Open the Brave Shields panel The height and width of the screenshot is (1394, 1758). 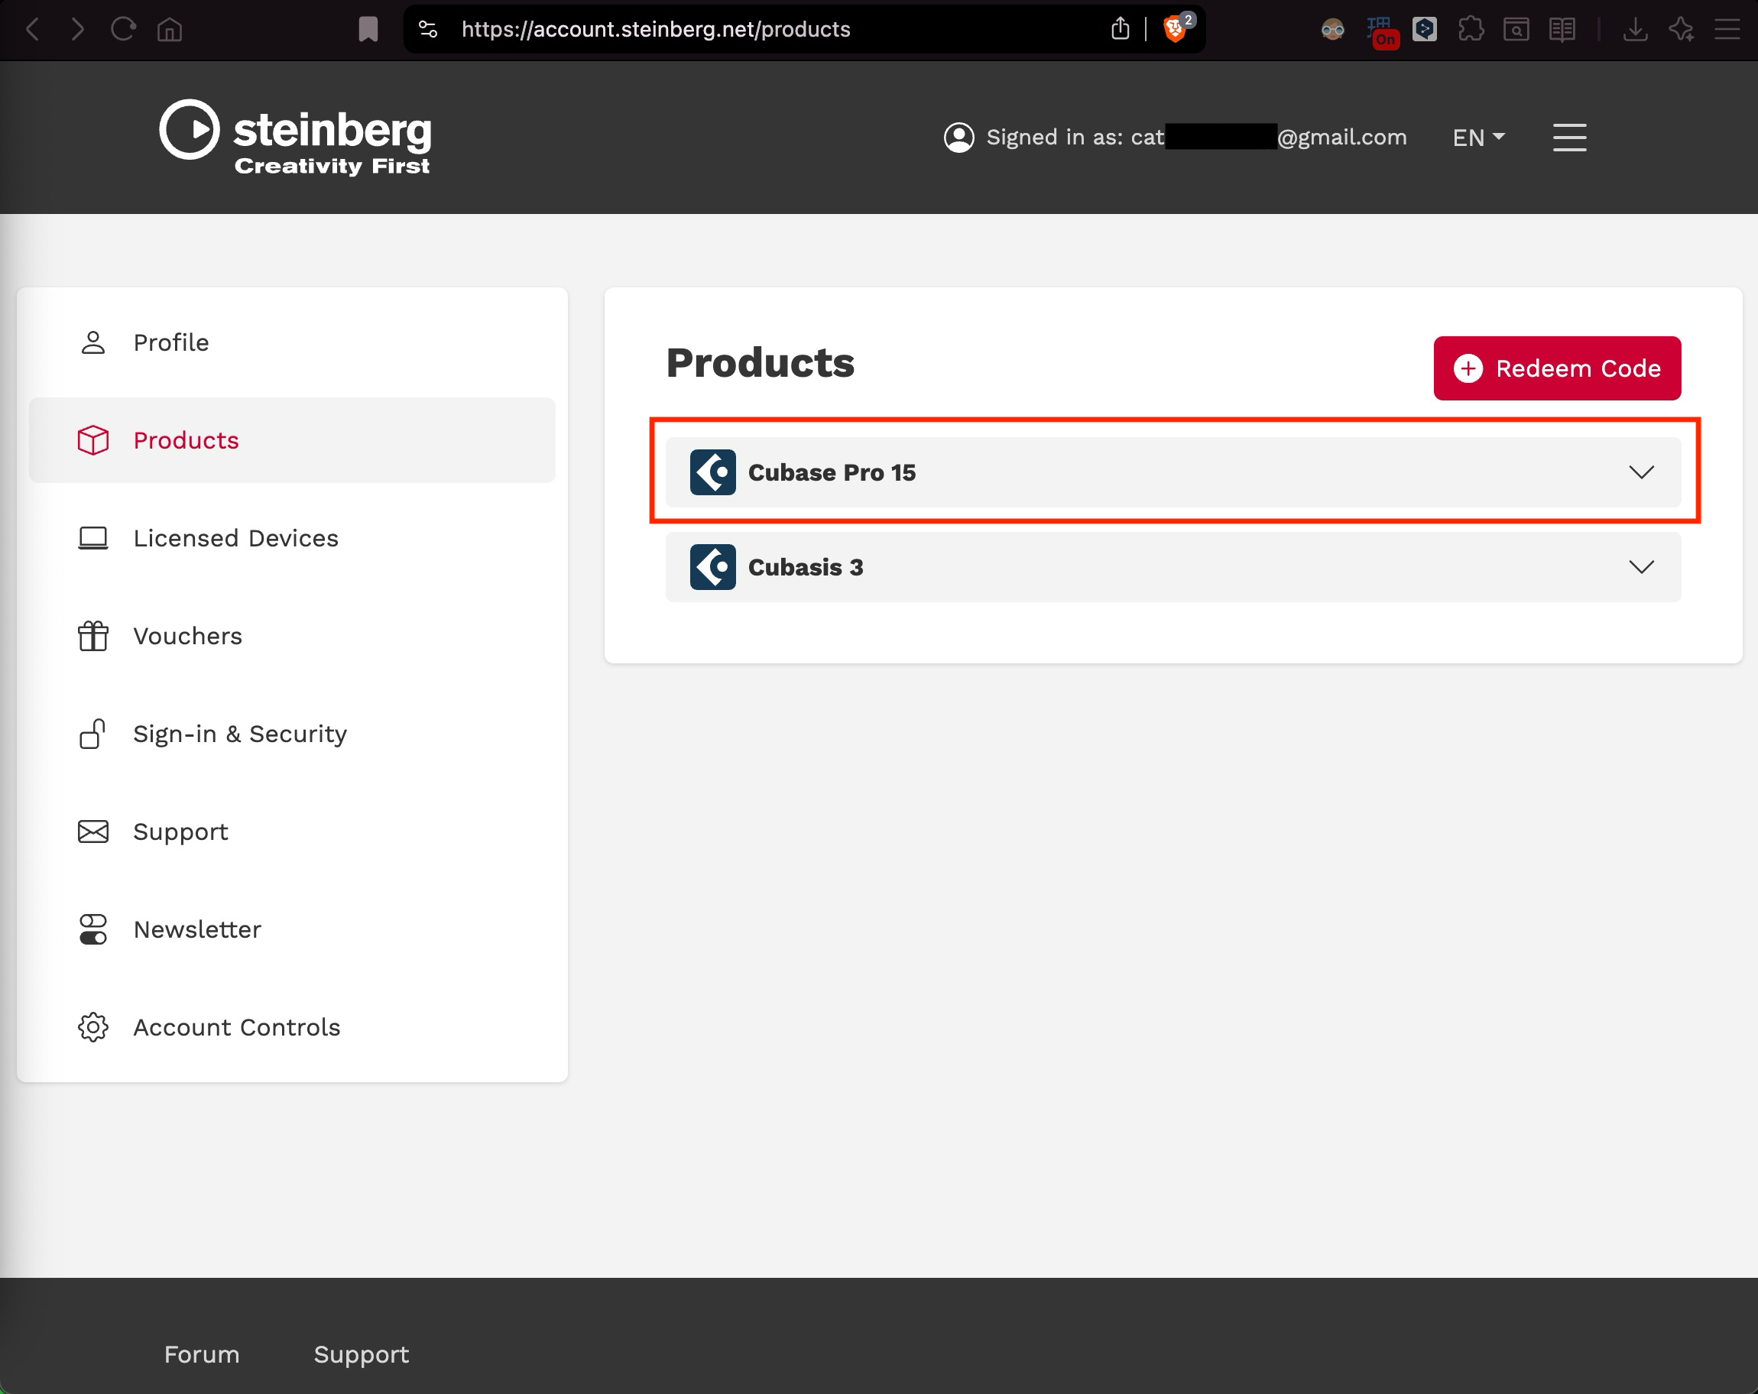(x=1176, y=28)
